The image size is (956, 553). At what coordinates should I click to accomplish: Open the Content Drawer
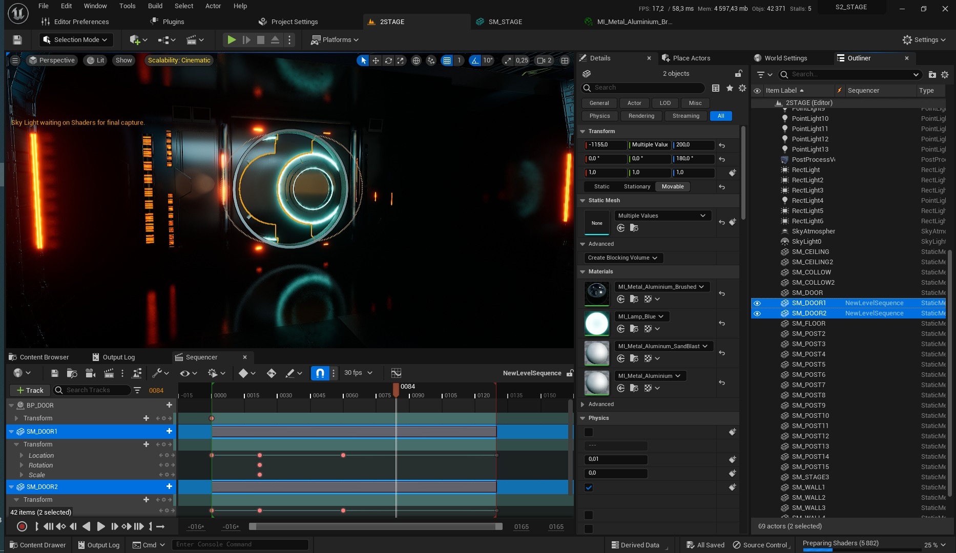click(x=38, y=545)
